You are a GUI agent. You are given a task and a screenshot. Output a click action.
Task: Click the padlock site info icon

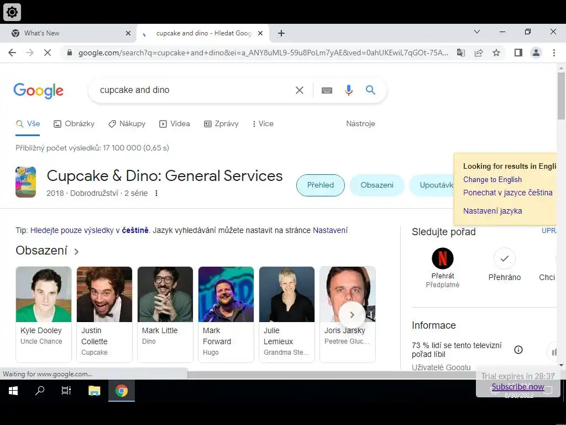pos(70,53)
